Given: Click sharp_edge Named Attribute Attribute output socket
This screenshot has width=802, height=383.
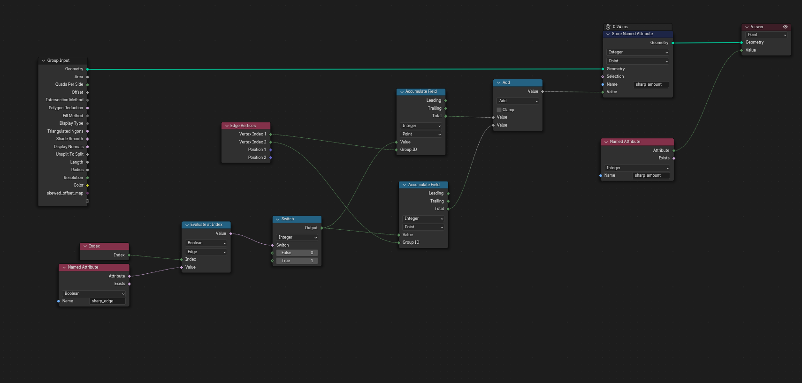Looking at the screenshot, I should pos(130,276).
